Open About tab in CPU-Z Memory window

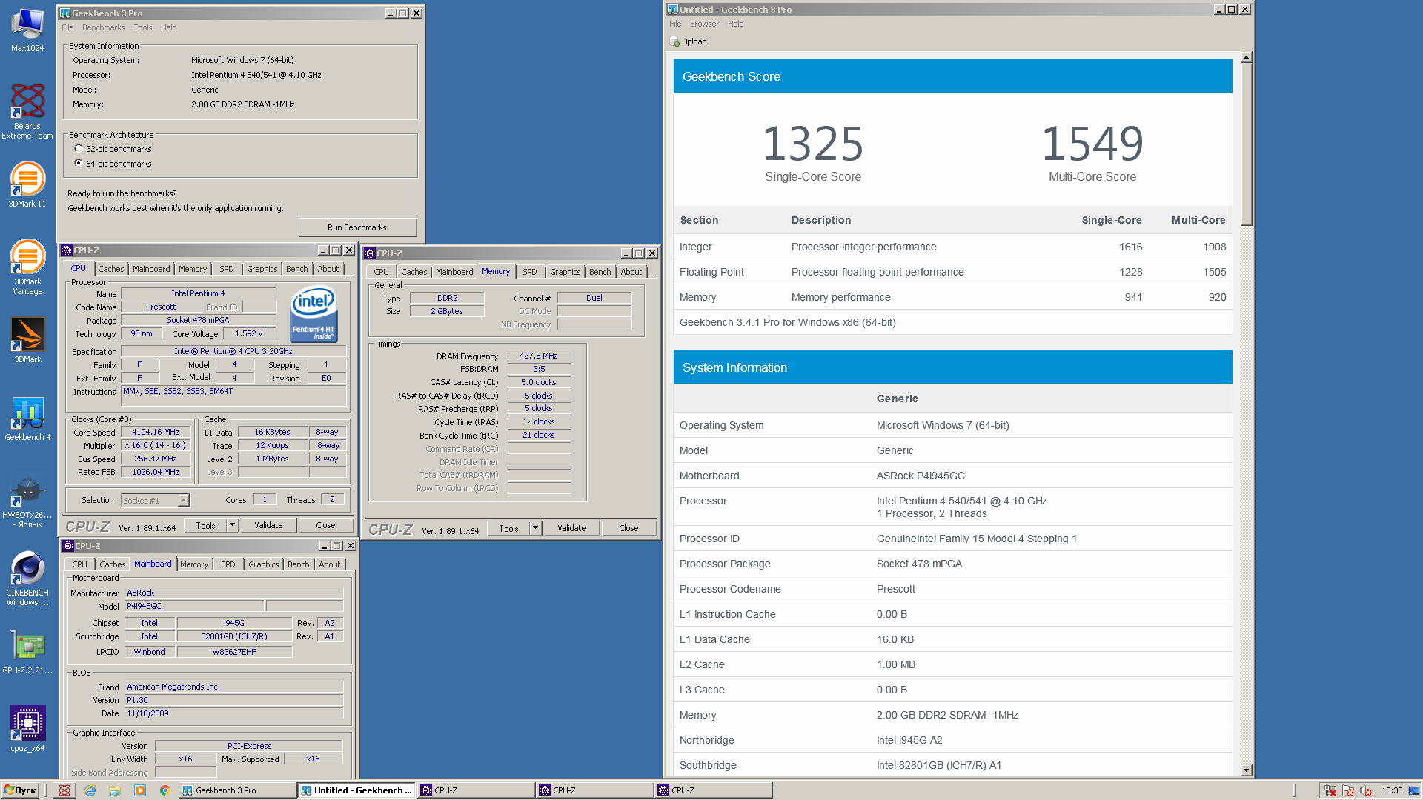[631, 272]
